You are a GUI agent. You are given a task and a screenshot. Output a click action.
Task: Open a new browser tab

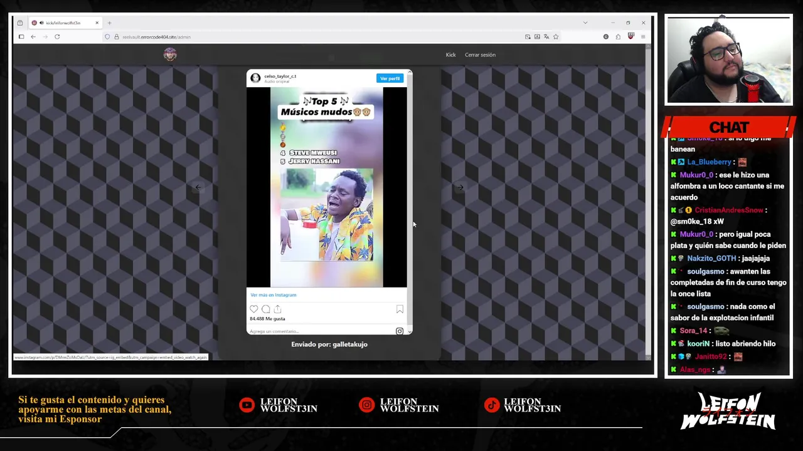point(109,23)
